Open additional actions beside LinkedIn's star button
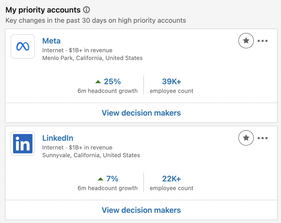 point(263,138)
